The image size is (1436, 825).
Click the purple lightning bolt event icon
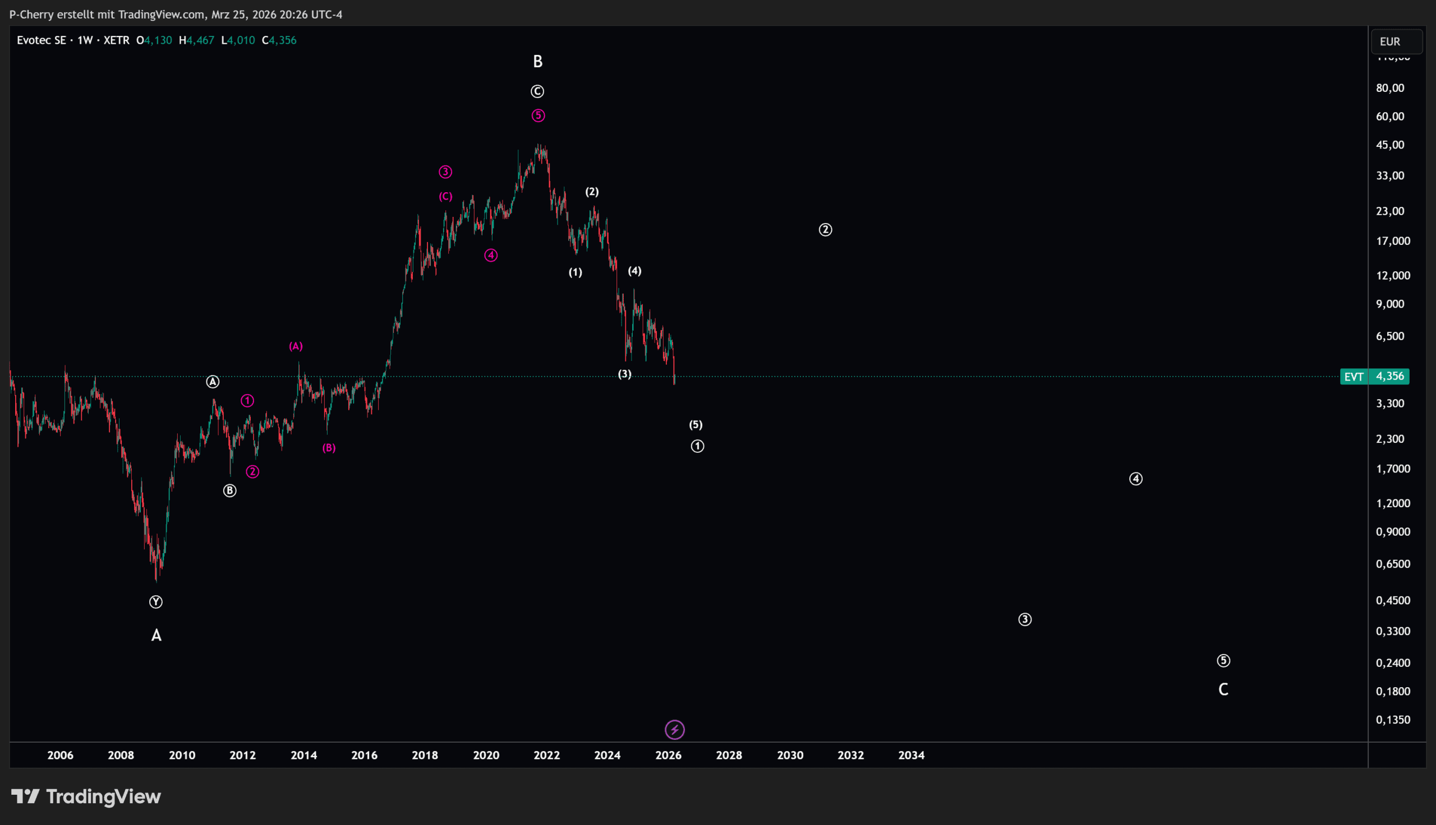tap(675, 730)
